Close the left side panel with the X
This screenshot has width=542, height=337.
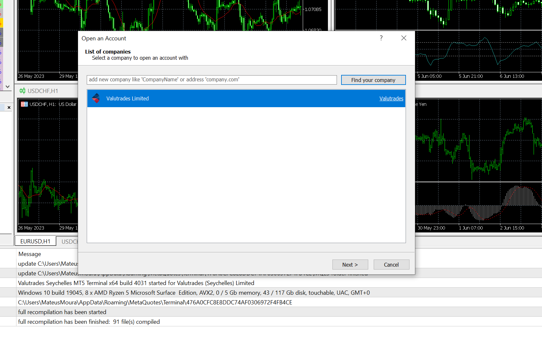click(9, 107)
